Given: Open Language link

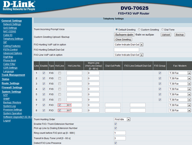Looking at the screenshot, I should point(9,71).
